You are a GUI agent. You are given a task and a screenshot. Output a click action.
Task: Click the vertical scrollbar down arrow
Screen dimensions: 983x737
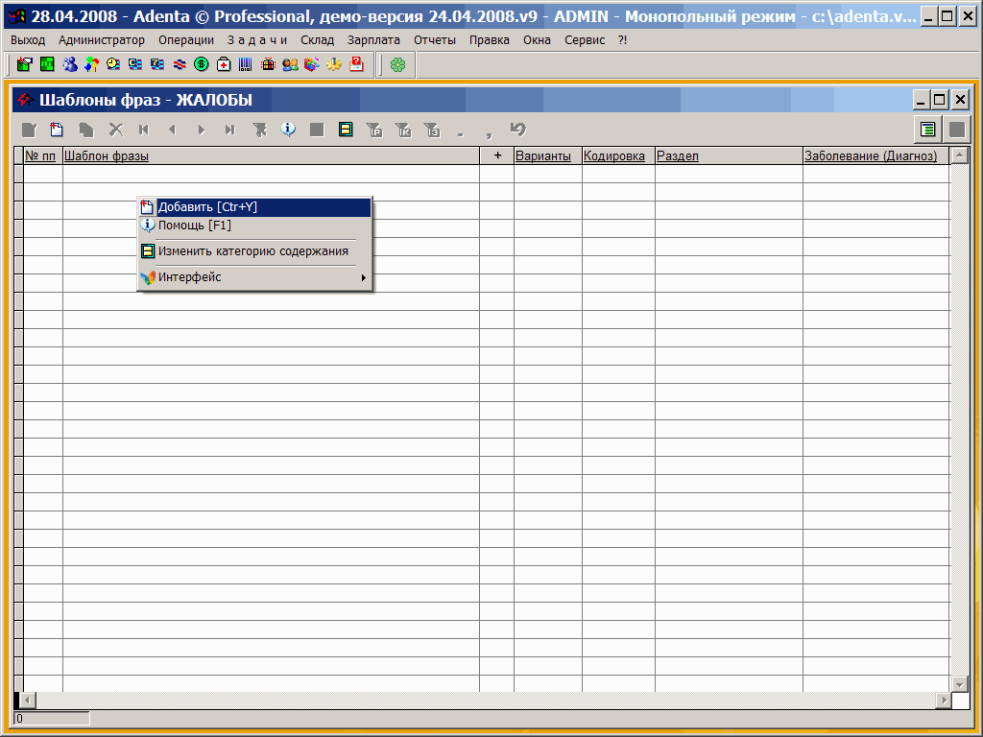tap(959, 683)
